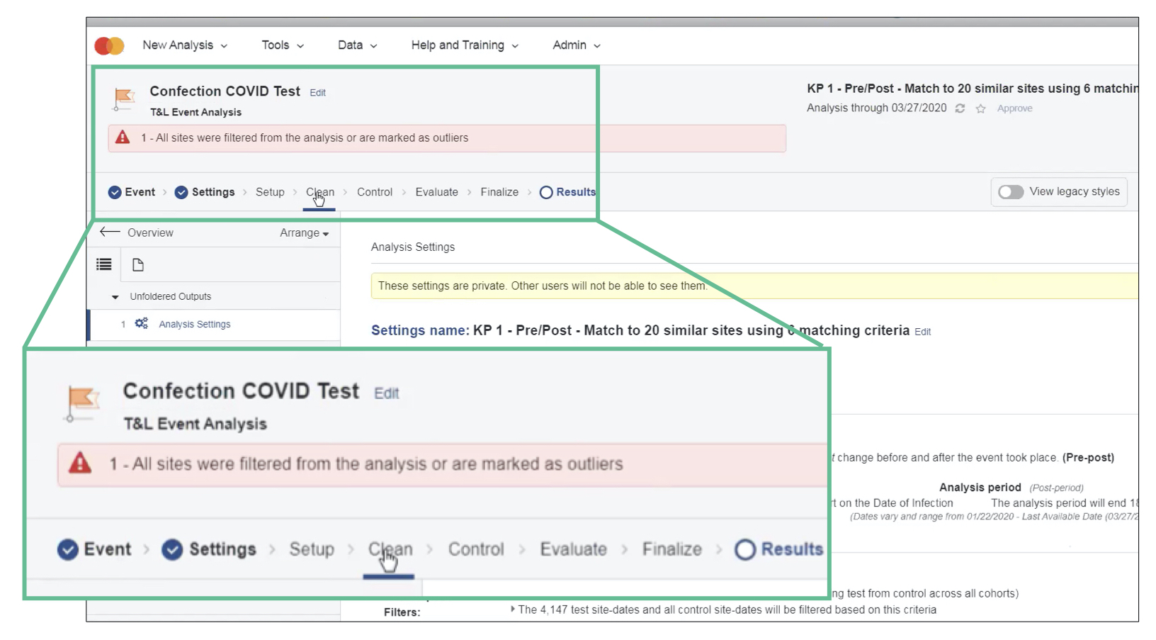
Task: Go to the Evaluate step in enlarged callout
Action: 573,549
